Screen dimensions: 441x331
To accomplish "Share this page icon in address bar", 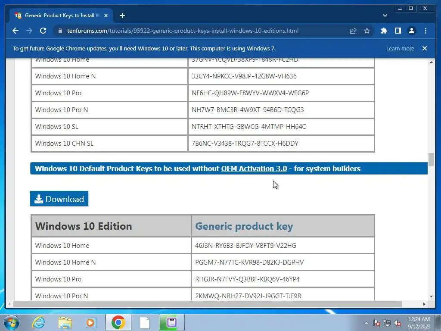I will (353, 31).
